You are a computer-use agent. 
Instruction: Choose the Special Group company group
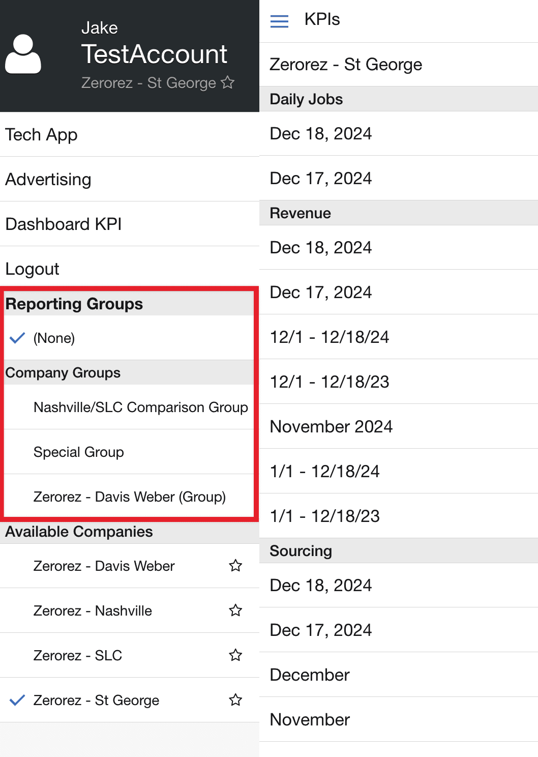coord(129,452)
